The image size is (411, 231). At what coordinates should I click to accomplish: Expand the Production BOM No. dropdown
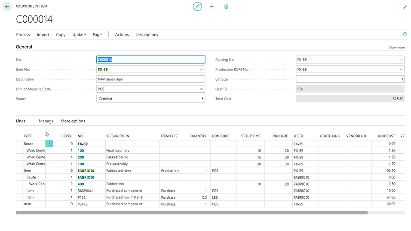pyautogui.click(x=401, y=70)
